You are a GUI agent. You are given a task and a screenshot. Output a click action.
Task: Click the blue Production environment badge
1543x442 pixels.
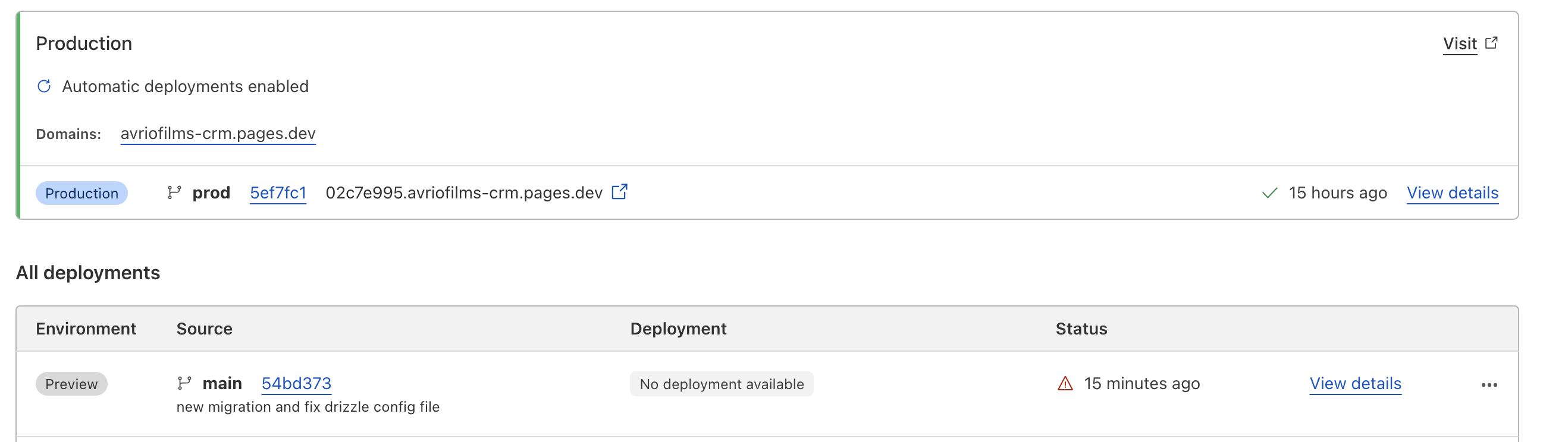tap(81, 193)
